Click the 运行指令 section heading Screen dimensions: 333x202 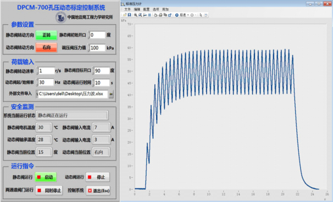click(23, 166)
